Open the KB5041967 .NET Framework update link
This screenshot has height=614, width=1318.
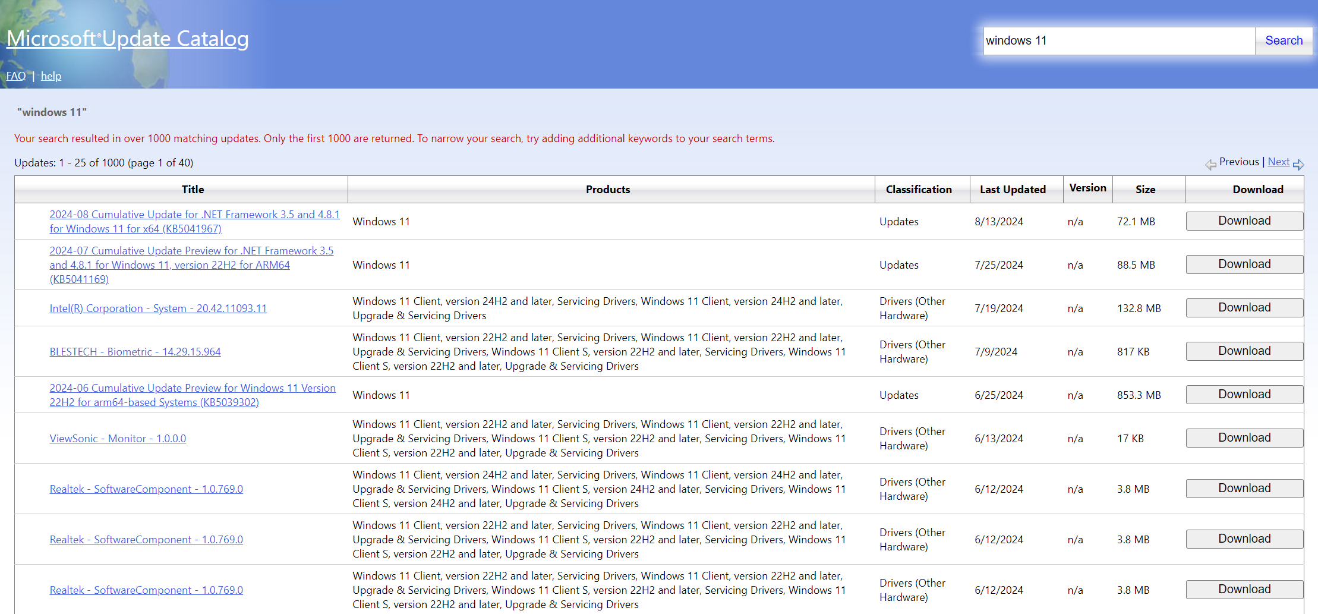194,222
